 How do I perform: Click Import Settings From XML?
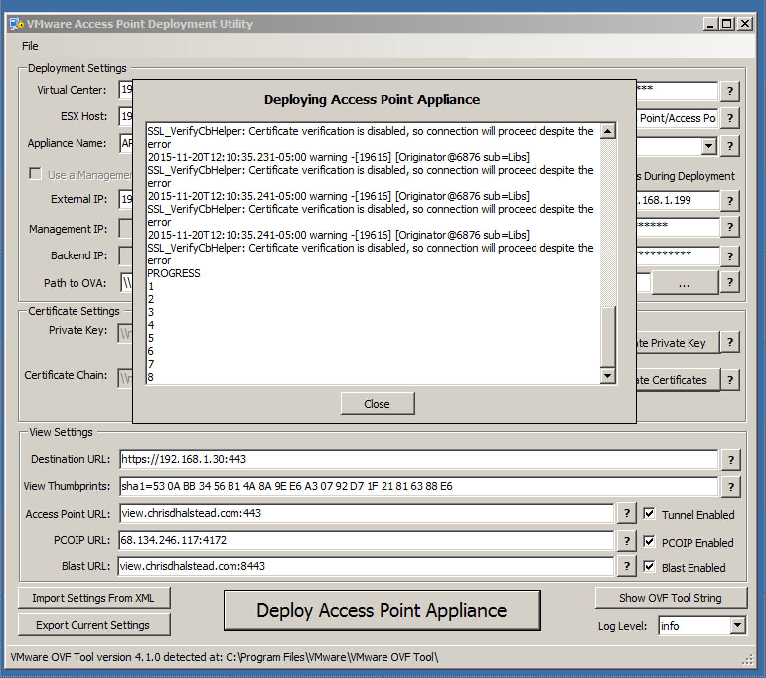pyautogui.click(x=94, y=598)
